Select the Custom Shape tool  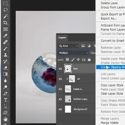[x=5, y=113]
